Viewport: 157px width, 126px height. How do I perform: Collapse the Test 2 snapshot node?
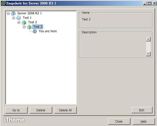(x=19, y=23)
